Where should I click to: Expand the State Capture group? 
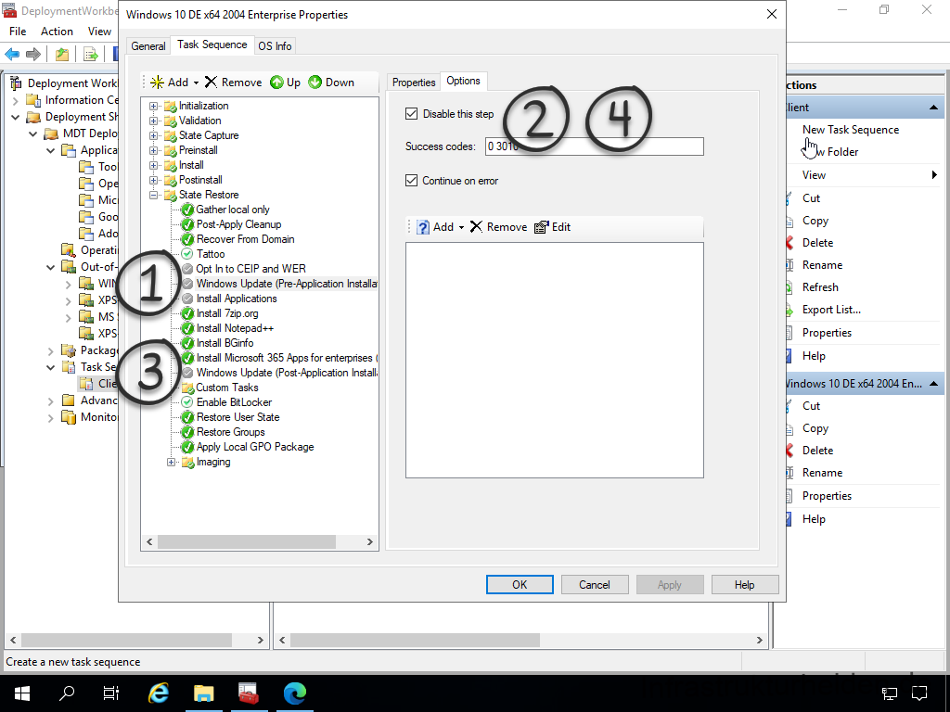[x=153, y=135]
